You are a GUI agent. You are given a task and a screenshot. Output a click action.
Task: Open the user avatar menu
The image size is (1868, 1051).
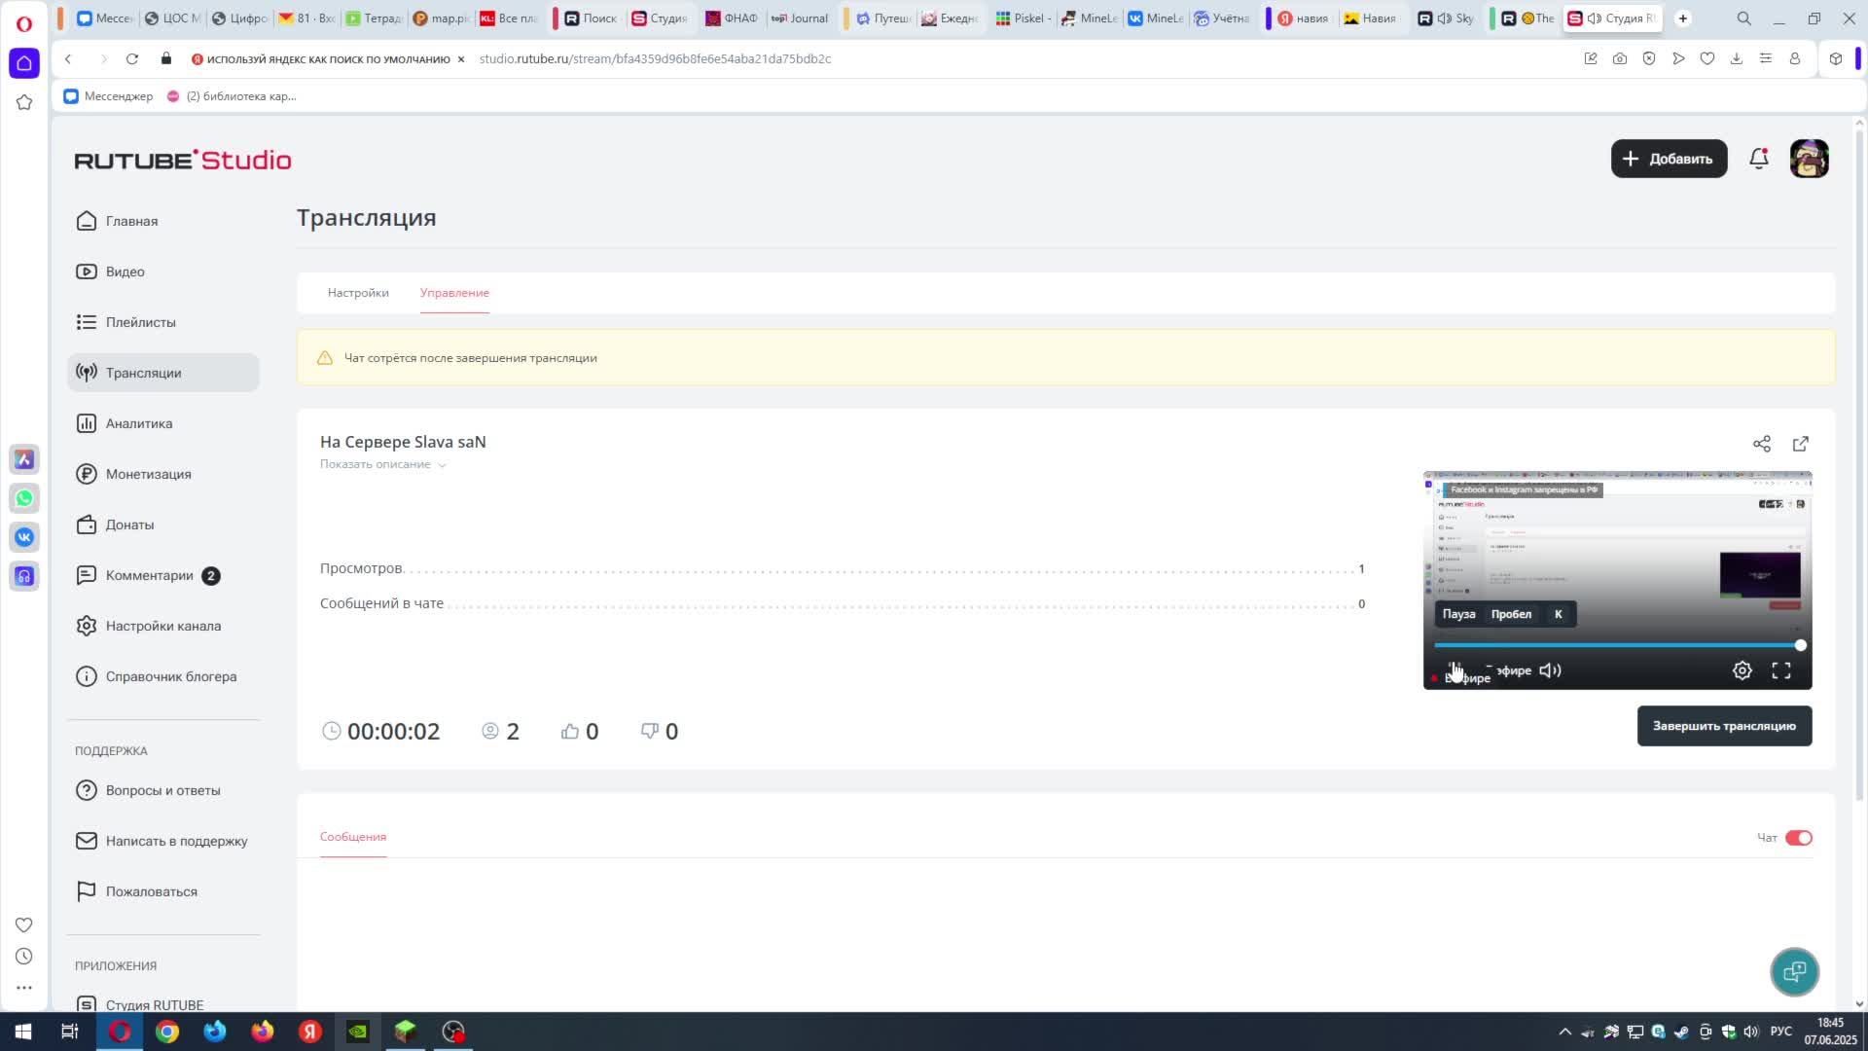tap(1809, 159)
